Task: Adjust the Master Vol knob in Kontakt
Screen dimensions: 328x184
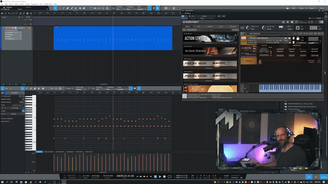Action: [x=248, y=28]
